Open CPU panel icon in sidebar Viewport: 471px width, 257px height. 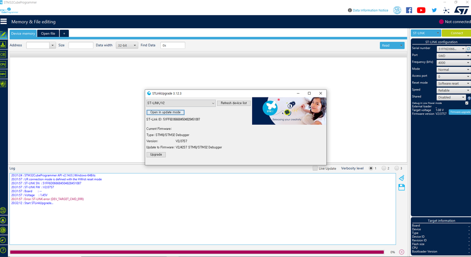tap(3, 64)
